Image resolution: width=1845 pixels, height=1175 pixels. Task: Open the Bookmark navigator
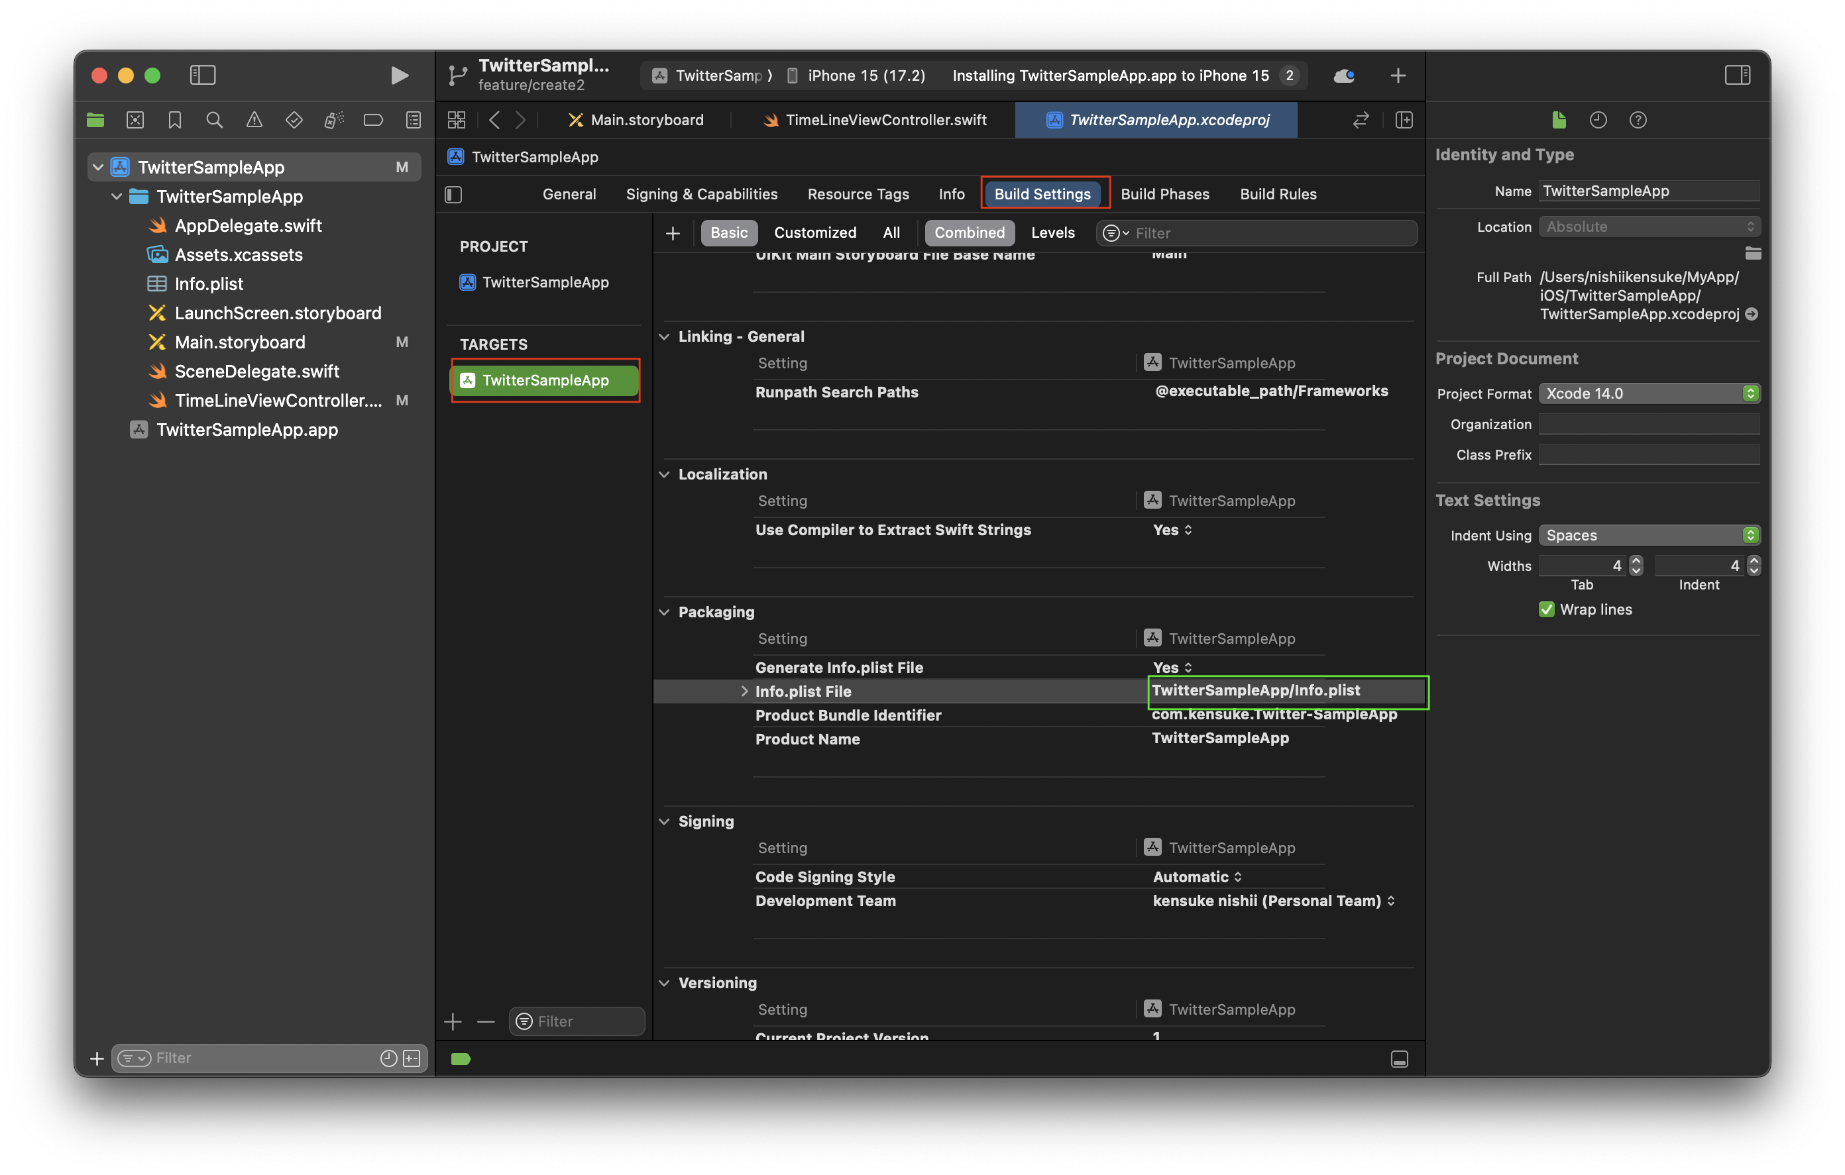pos(175,121)
